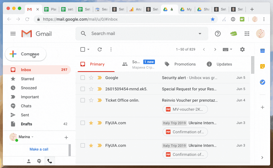Open the Chats folder
This screenshot has width=273, height=168.
tap(37, 106)
